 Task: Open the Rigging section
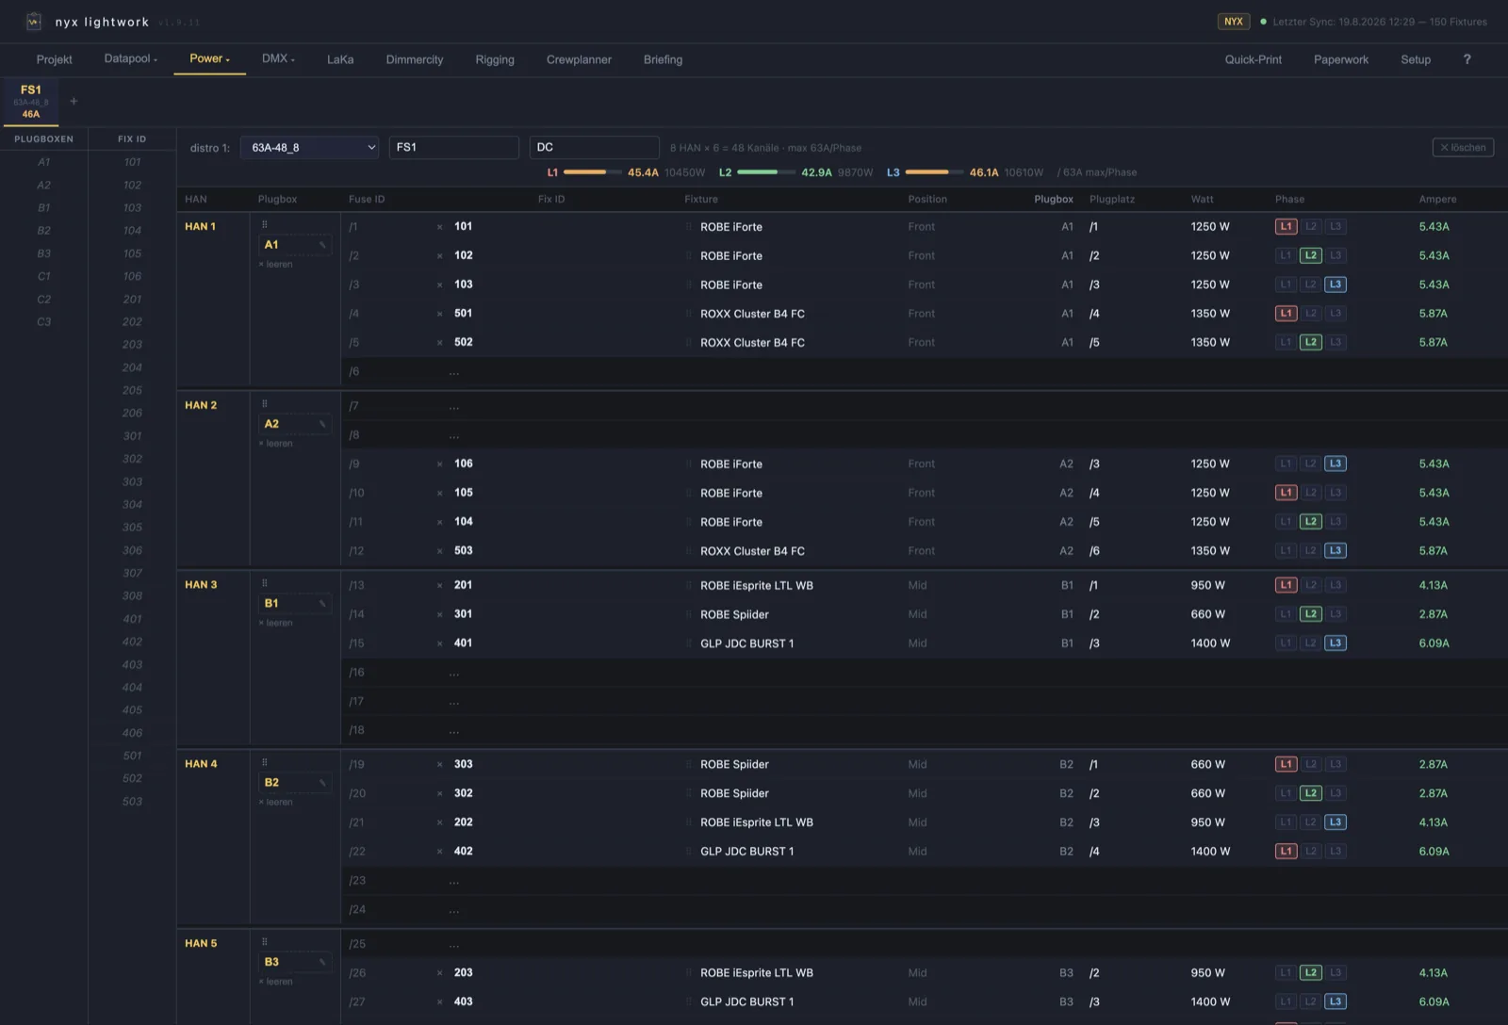click(x=495, y=59)
